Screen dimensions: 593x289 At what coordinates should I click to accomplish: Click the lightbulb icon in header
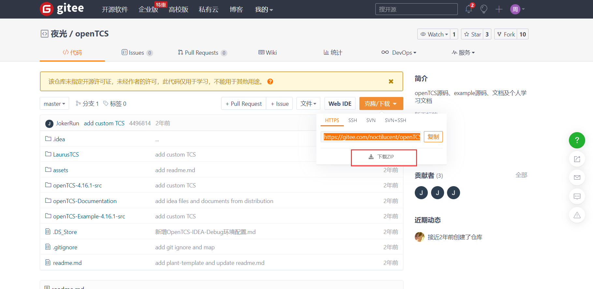(x=484, y=9)
